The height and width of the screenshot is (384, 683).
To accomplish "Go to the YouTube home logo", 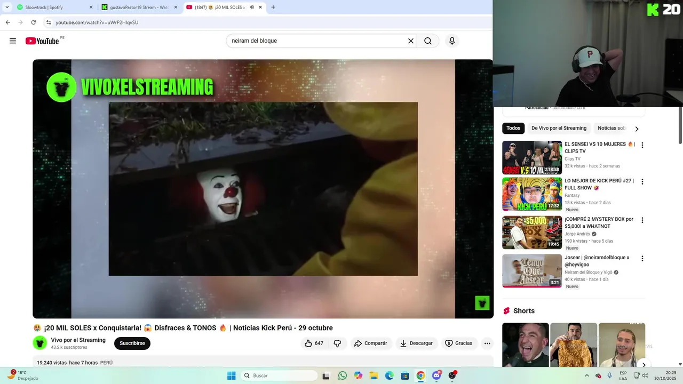I will [x=42, y=41].
